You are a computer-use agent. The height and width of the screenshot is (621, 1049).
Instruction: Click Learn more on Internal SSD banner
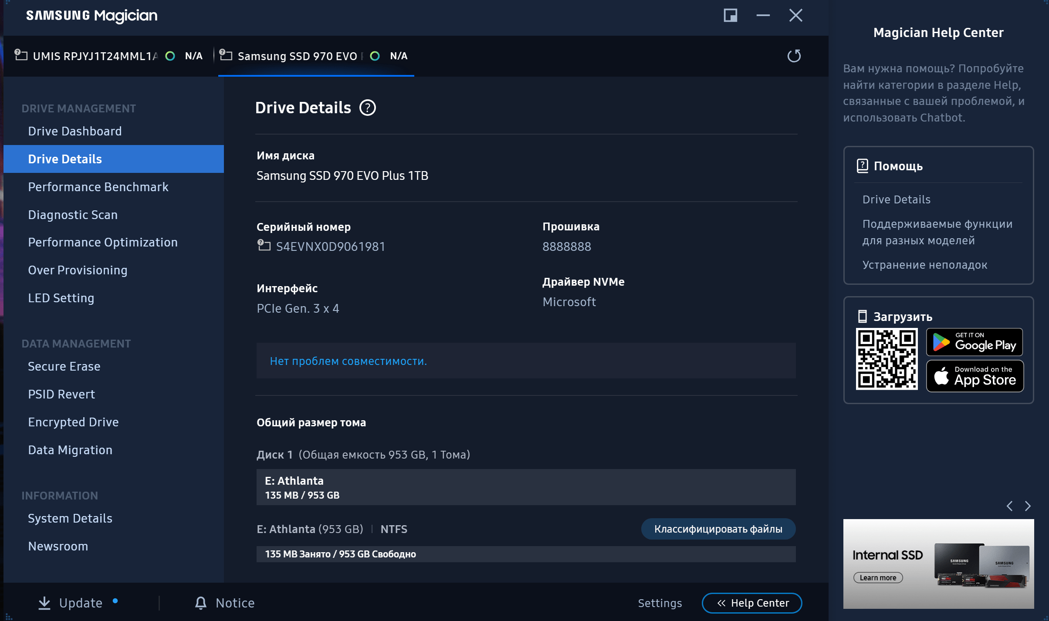point(878,577)
